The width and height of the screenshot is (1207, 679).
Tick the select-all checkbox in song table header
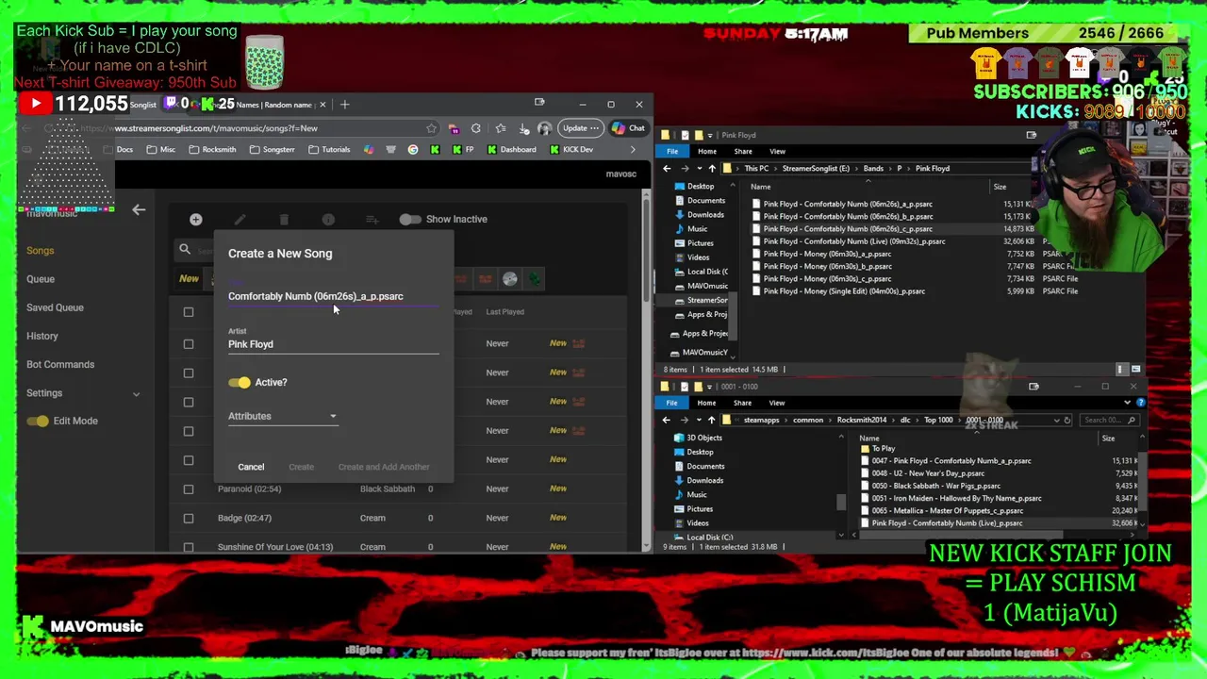[x=189, y=312]
